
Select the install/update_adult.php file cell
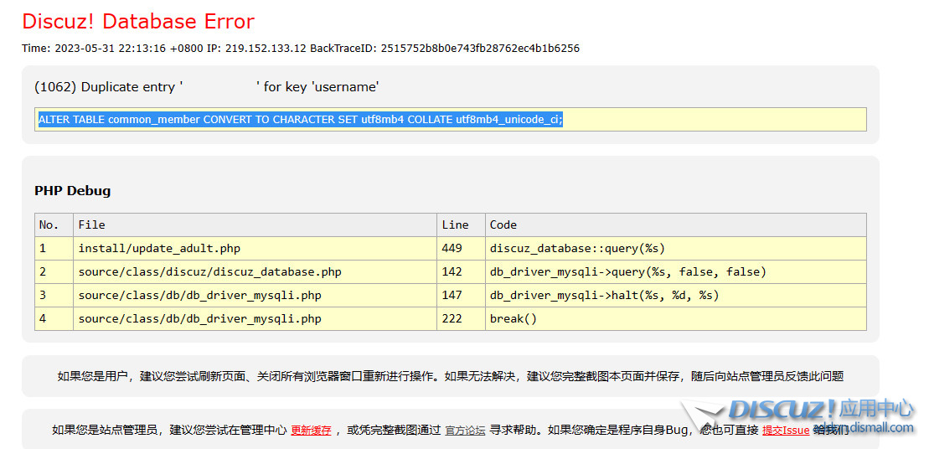click(x=255, y=248)
